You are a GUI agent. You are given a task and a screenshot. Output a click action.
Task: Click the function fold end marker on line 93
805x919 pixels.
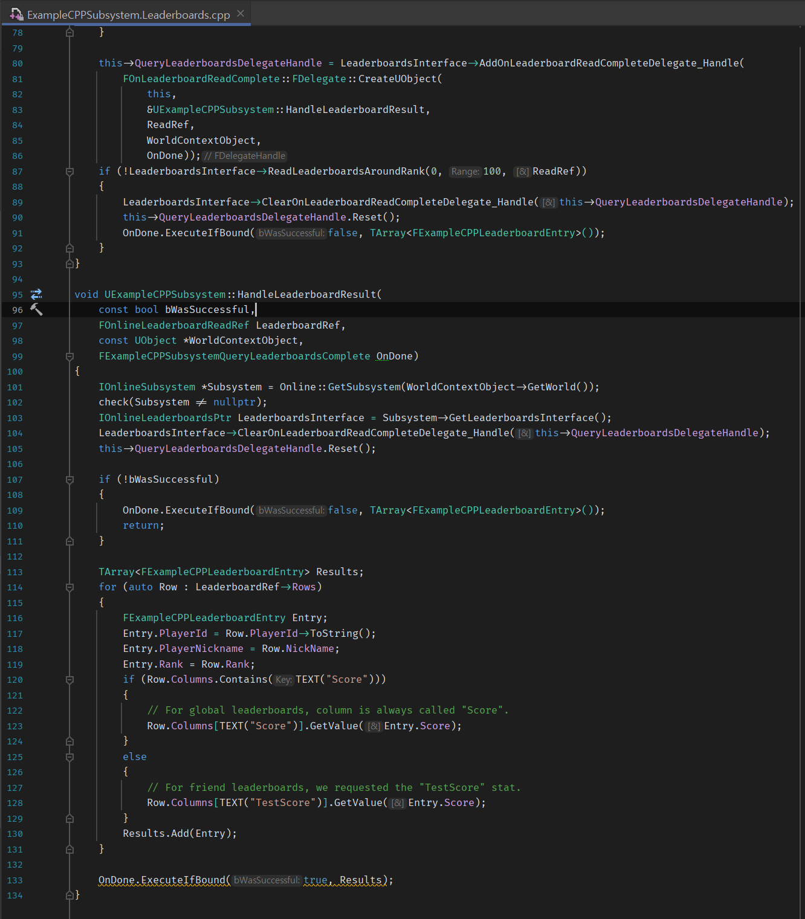click(x=70, y=263)
